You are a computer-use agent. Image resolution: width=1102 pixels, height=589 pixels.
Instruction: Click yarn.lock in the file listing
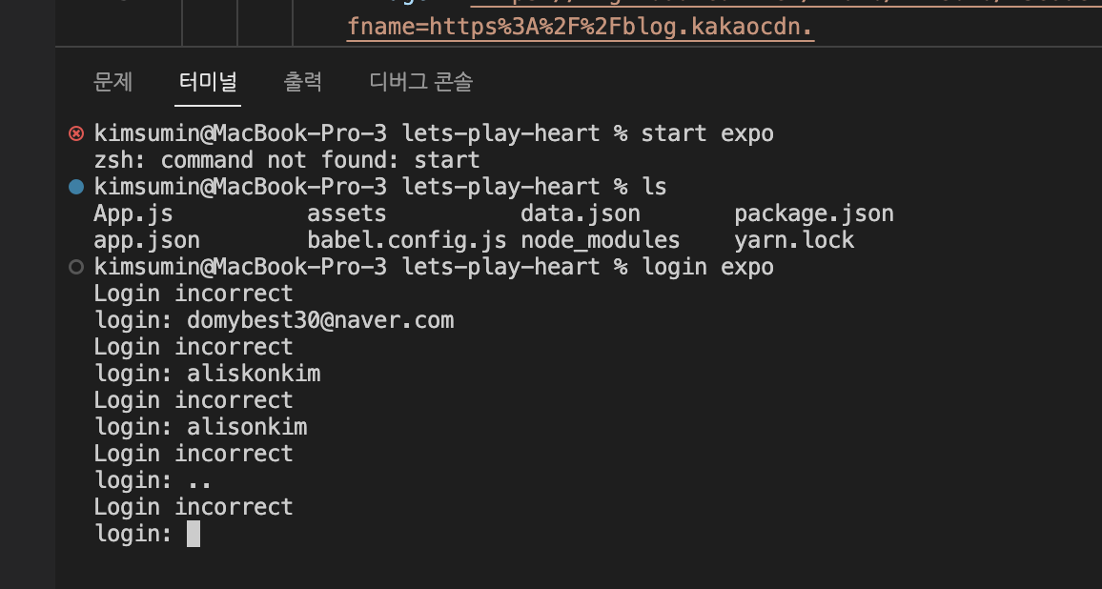(x=794, y=240)
